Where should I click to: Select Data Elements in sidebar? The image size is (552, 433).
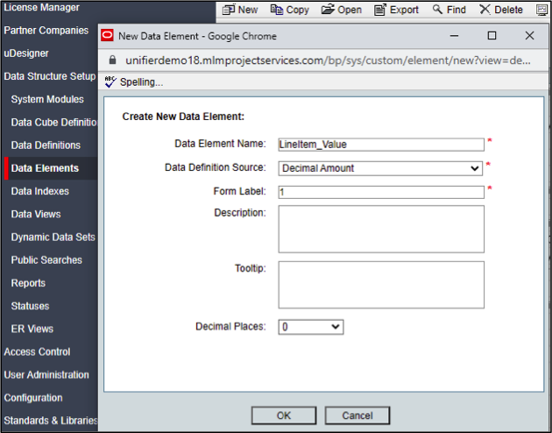tap(45, 168)
